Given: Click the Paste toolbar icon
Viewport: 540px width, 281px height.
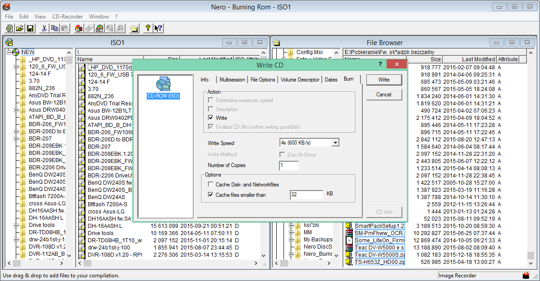Looking at the screenshot, I should click(64, 28).
